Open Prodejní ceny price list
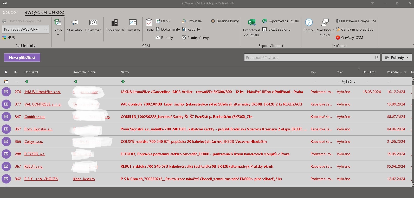Viewport: 414px width, 198px height. coord(195,38)
